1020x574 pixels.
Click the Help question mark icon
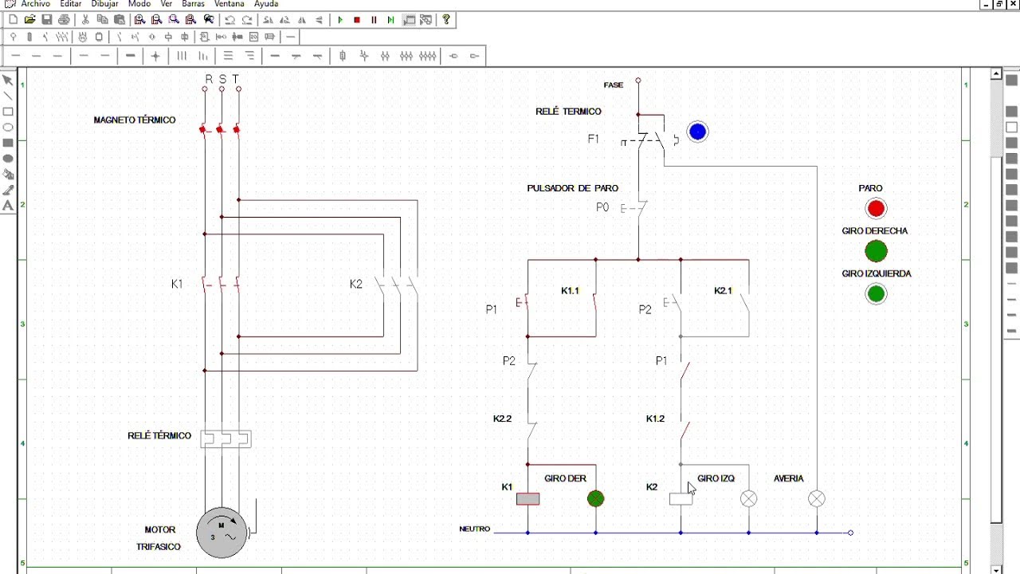click(446, 20)
